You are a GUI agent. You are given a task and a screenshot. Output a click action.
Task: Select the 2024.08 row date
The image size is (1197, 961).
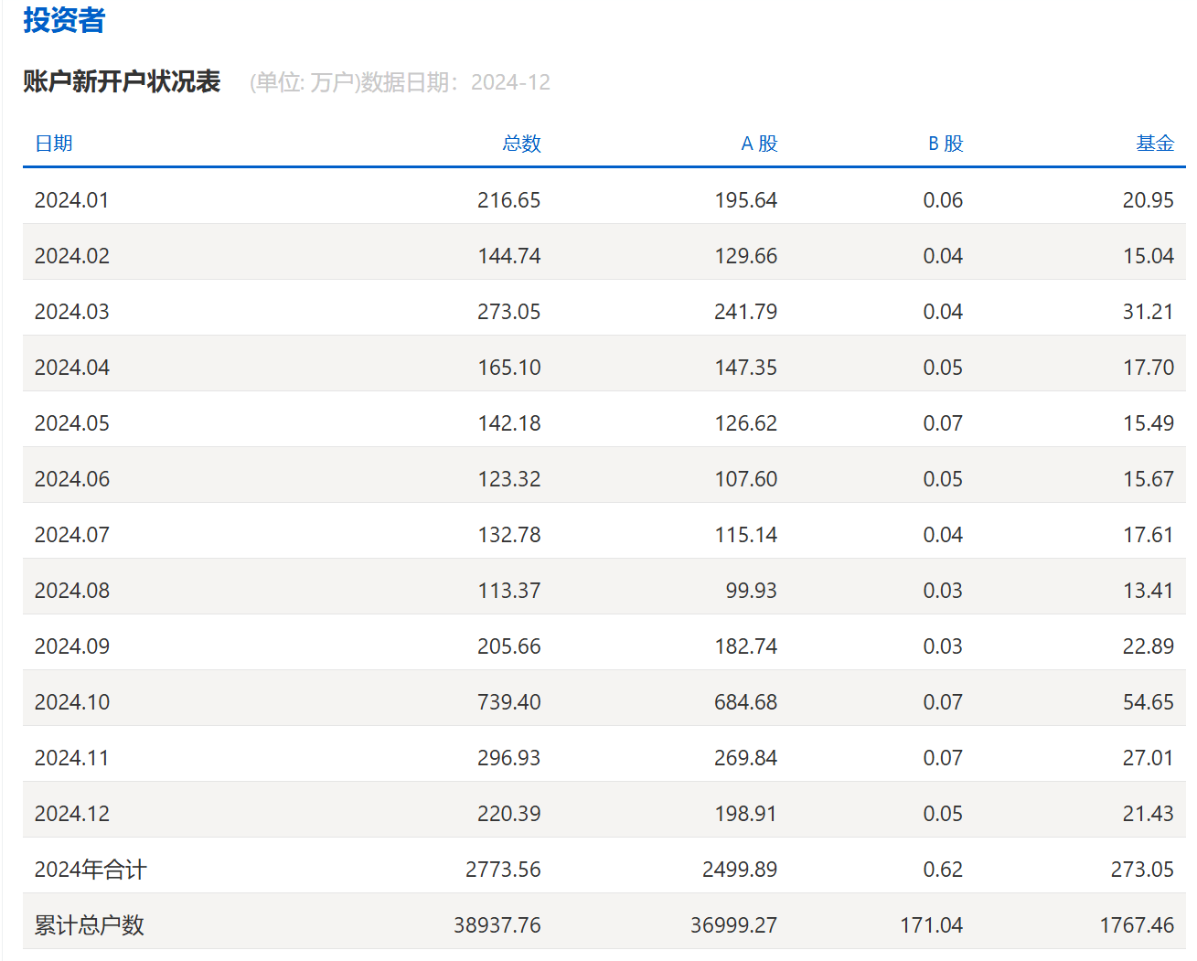pyautogui.click(x=71, y=591)
